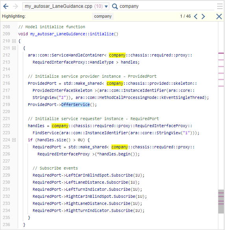Click the 'Highlighting:' label
225x230 pixels.
(x=14, y=16)
